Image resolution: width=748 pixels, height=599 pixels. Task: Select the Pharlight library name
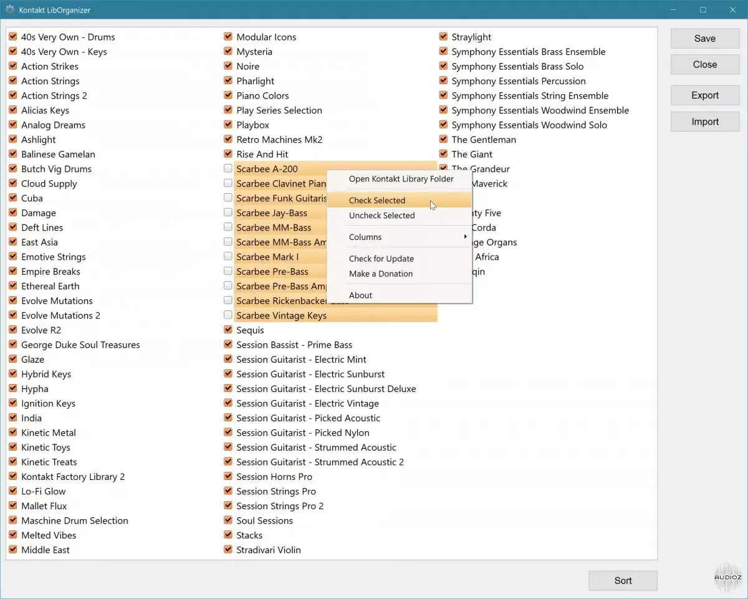point(255,81)
